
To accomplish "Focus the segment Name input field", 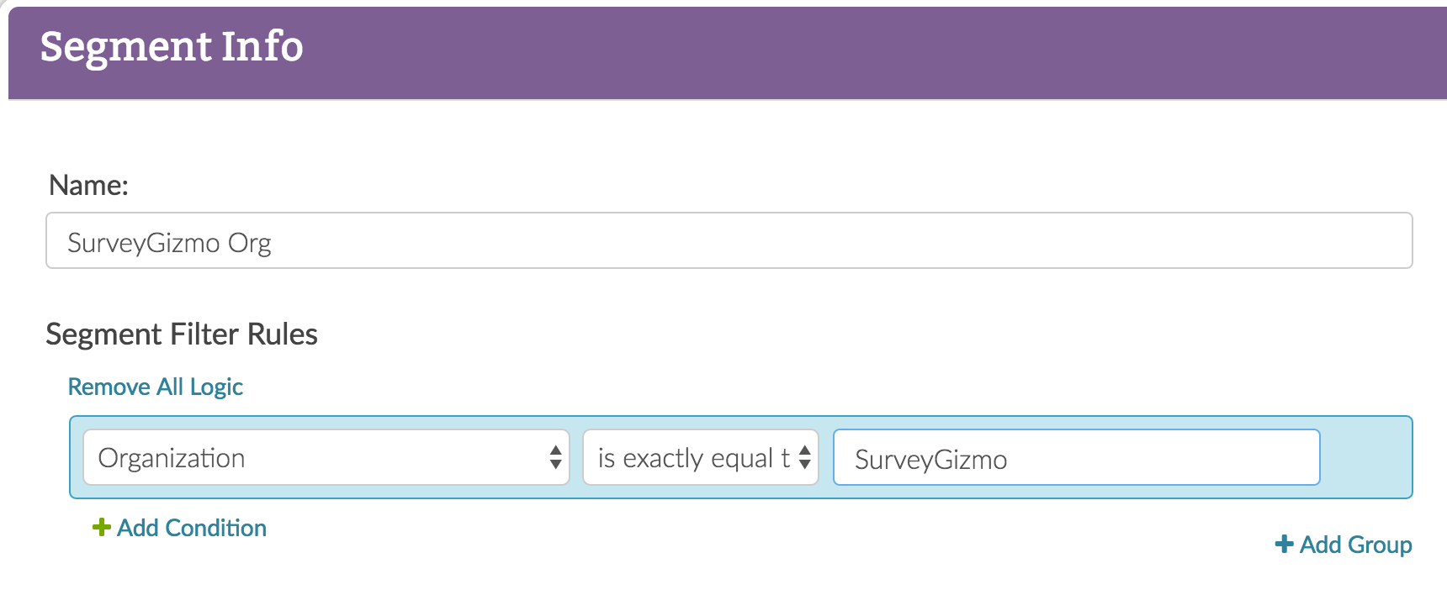I will (x=729, y=241).
